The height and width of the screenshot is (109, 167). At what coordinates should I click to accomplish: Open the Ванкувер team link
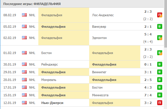pos(99,27)
